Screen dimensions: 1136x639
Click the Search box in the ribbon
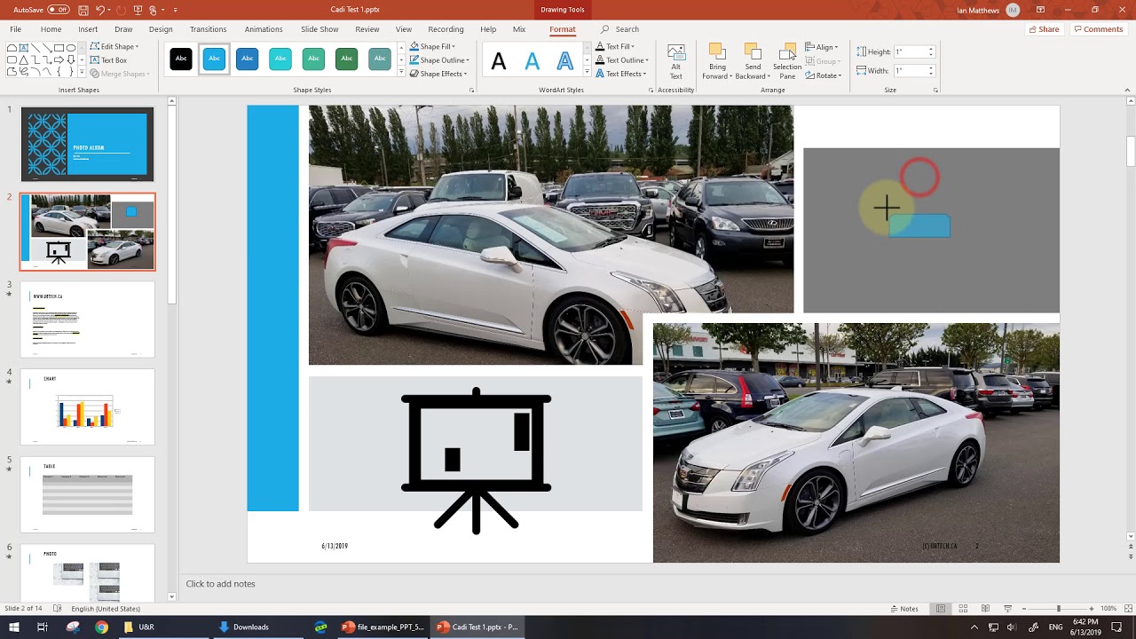(620, 29)
